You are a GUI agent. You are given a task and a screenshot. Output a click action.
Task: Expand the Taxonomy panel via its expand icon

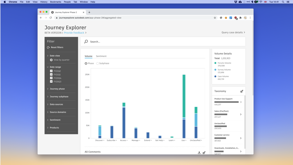coord(242,91)
